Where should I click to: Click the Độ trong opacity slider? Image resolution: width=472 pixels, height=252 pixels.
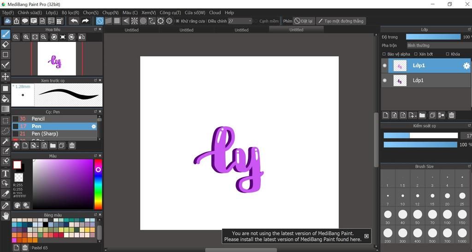point(433,37)
